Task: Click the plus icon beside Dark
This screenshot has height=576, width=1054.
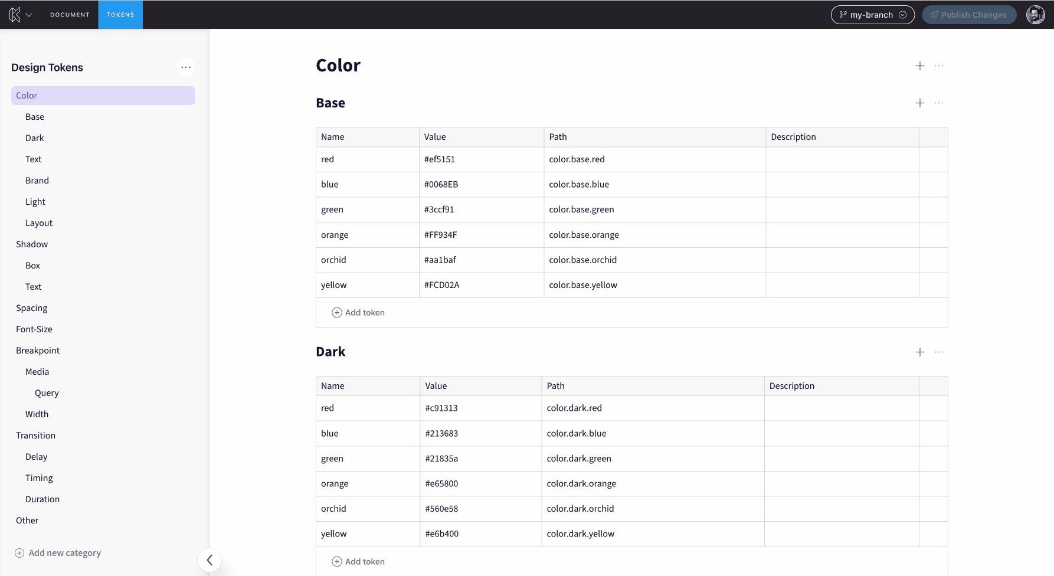Action: [919, 352]
